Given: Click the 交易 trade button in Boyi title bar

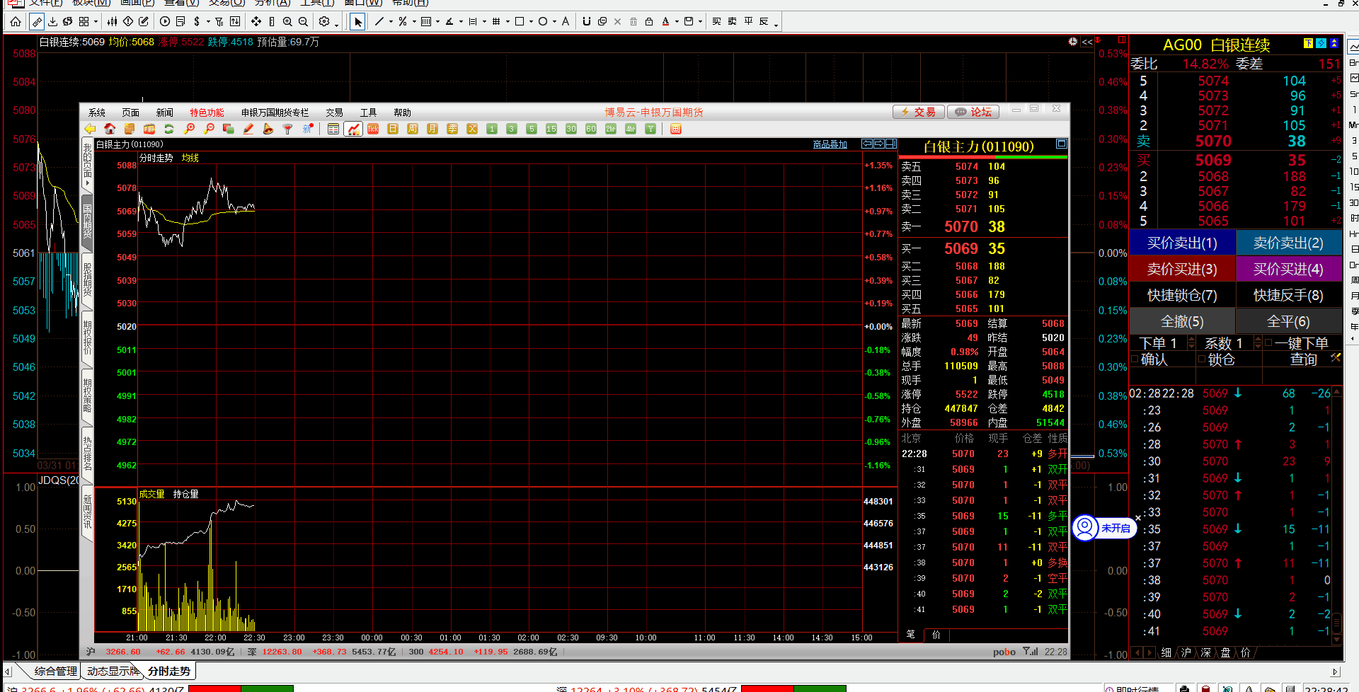Looking at the screenshot, I should (918, 112).
